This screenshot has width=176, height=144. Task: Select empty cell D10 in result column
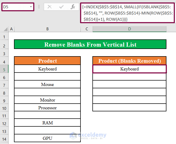coord(129,107)
